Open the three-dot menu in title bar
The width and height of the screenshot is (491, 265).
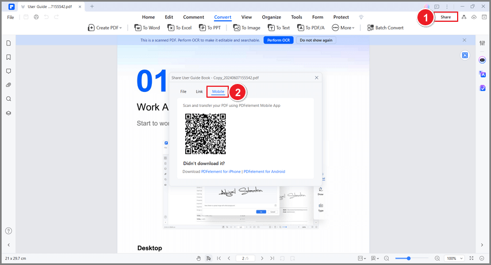point(447,6)
